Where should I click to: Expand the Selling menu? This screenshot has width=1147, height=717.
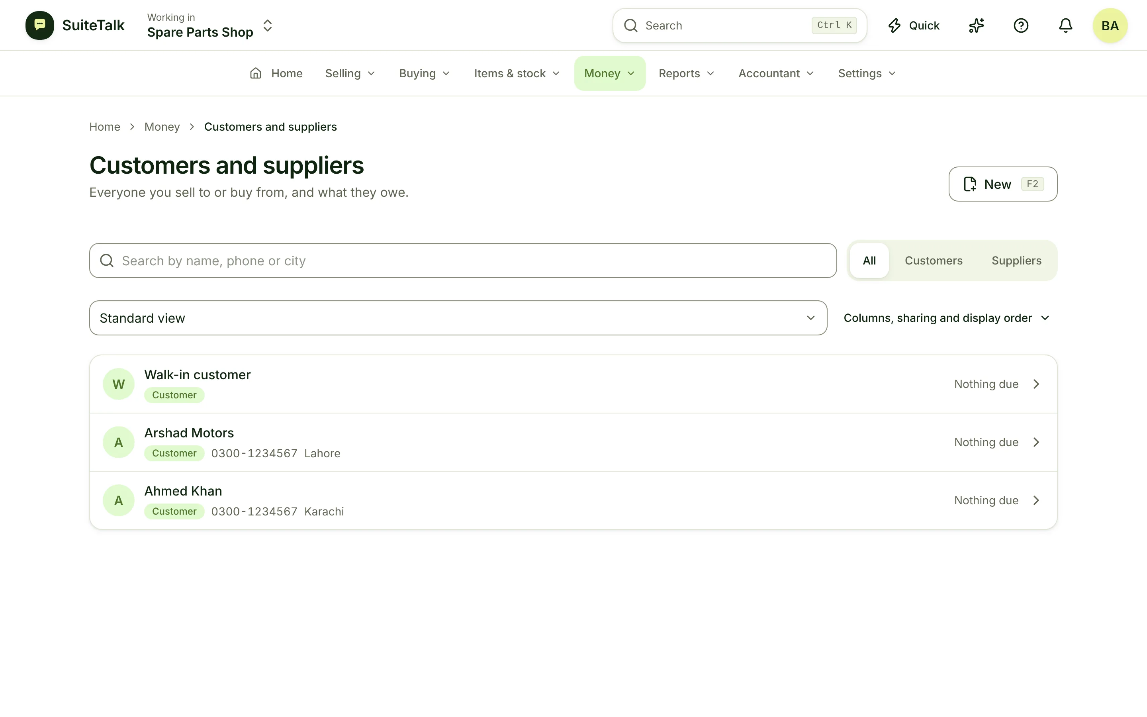coord(350,74)
